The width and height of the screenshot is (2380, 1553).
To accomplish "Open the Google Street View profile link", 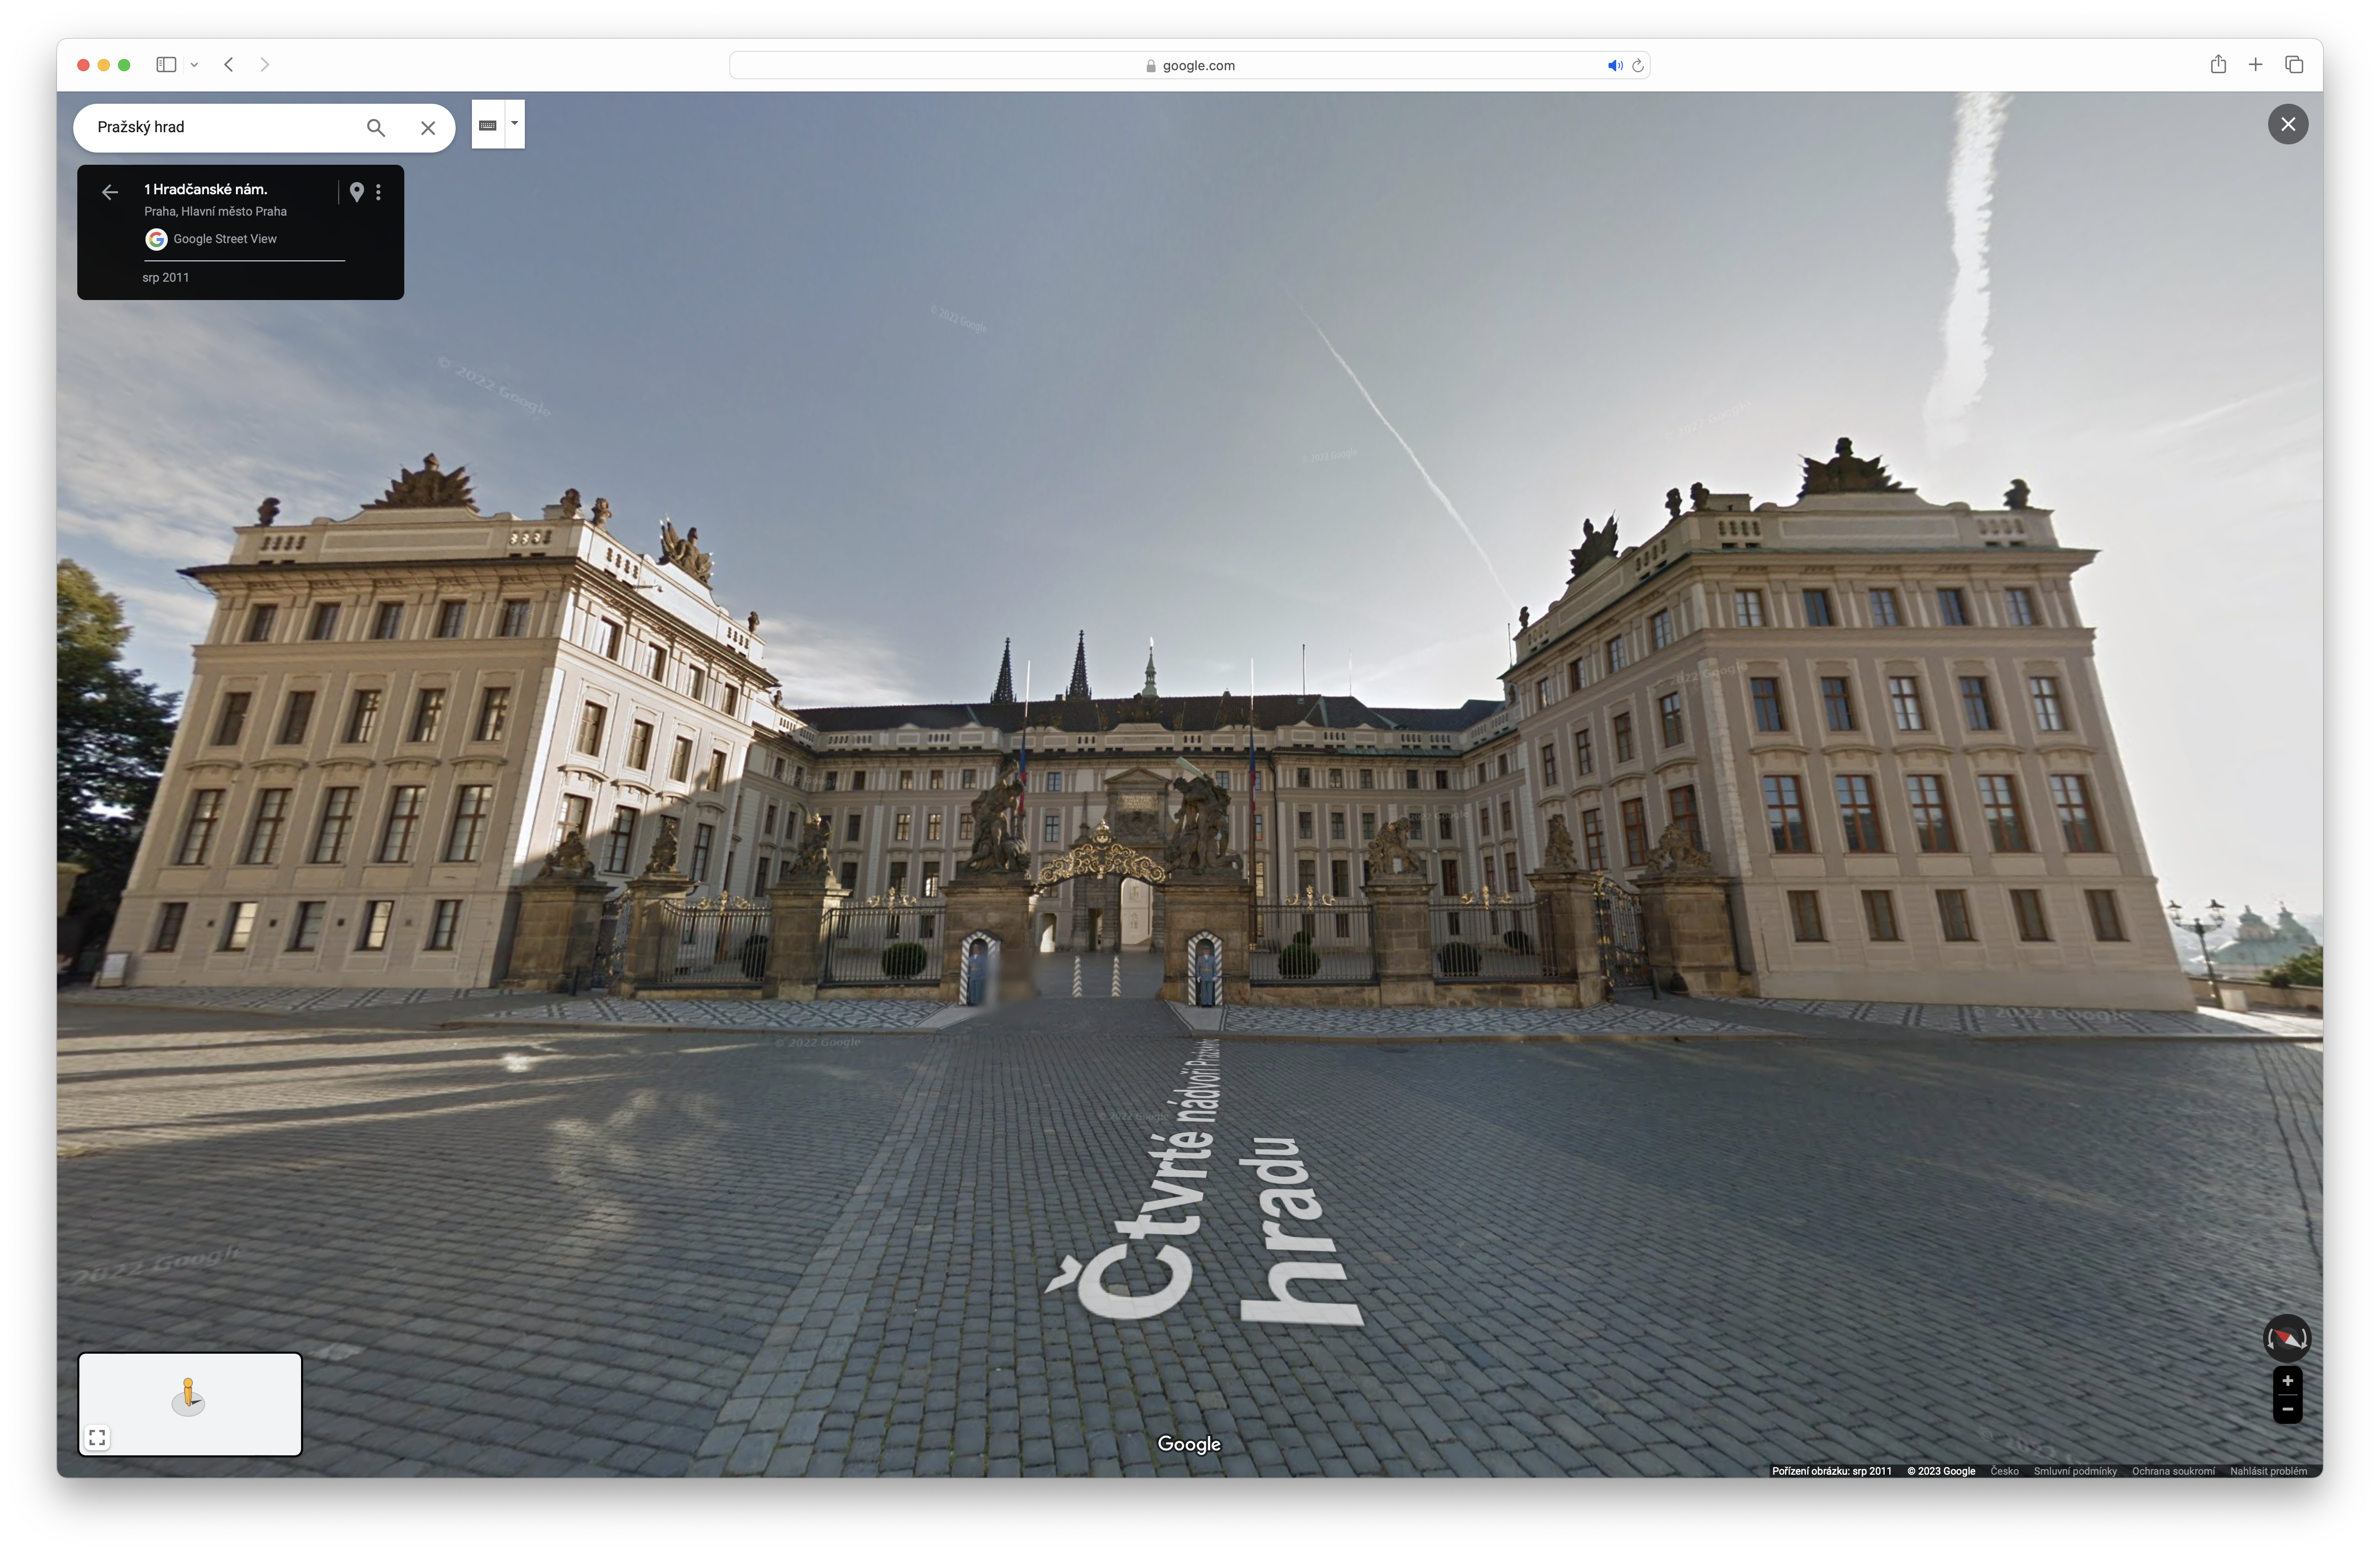I will click(225, 238).
